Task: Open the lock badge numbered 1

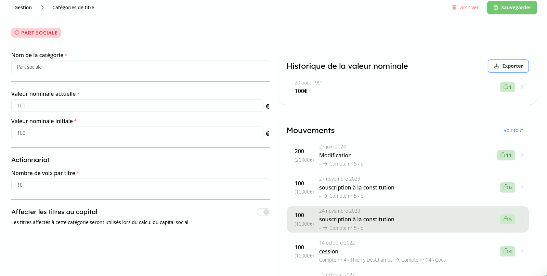Action: pyautogui.click(x=507, y=87)
